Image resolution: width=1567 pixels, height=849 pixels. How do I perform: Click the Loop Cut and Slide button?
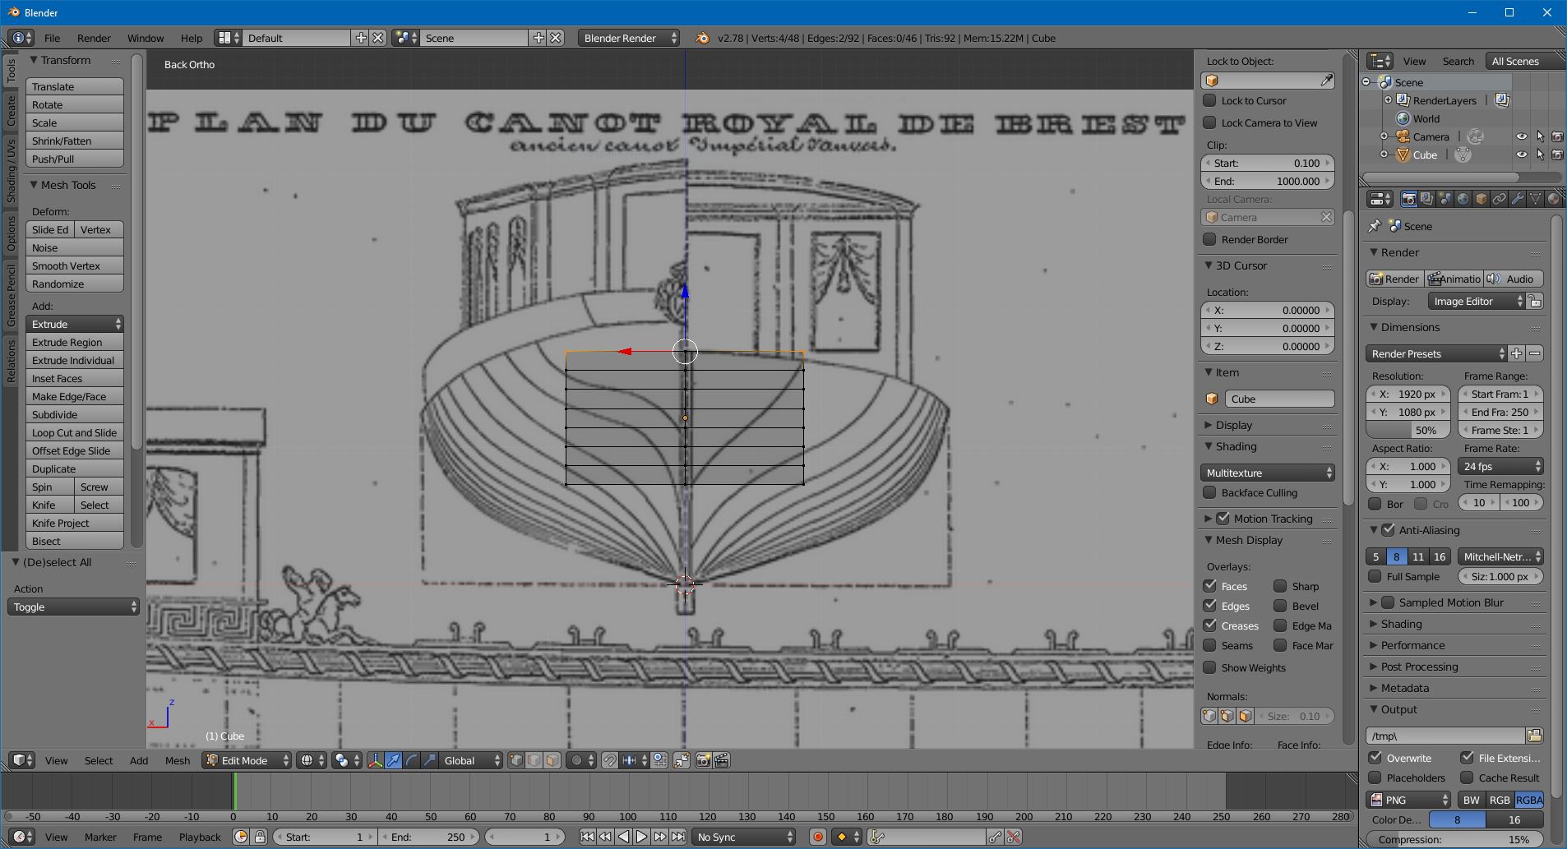coord(75,432)
